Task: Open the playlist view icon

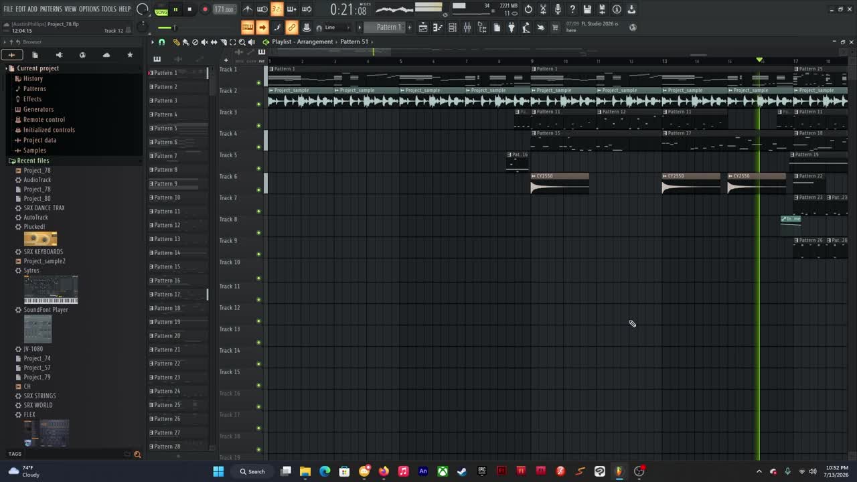Action: [423, 27]
